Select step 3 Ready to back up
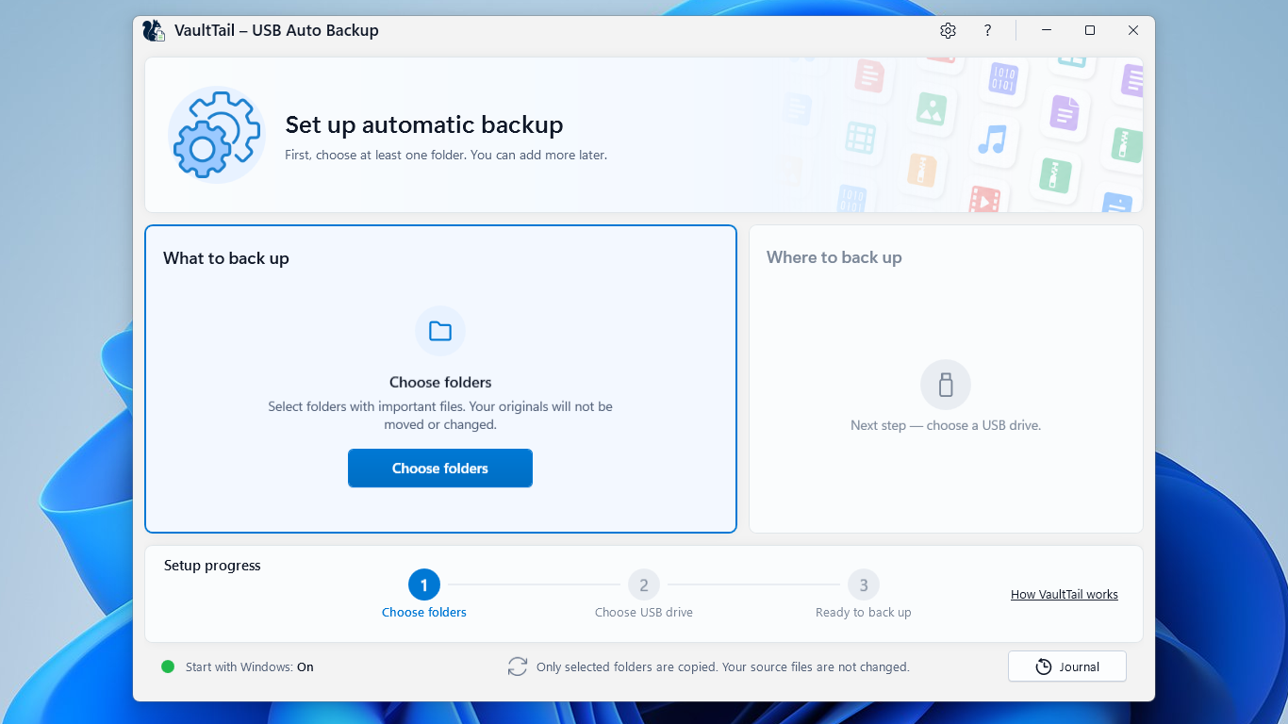Screen dimensions: 1288x724 point(864,585)
